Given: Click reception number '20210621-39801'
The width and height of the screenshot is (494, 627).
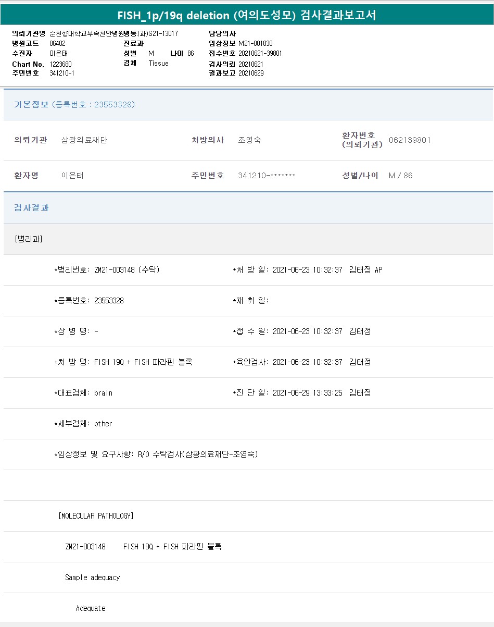Looking at the screenshot, I should (x=260, y=53).
